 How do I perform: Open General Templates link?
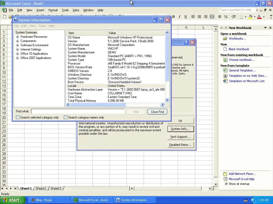pyautogui.click(x=242, y=70)
